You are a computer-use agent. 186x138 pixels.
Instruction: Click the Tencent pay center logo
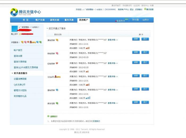[x=26, y=12]
